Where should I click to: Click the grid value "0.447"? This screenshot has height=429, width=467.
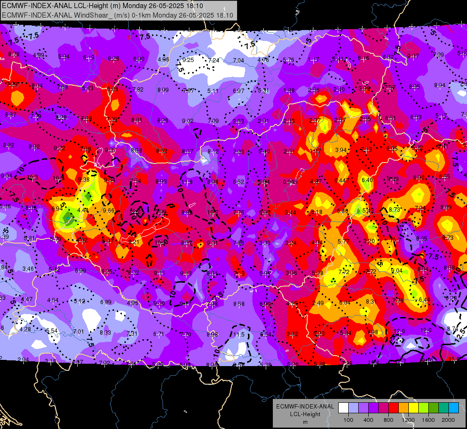click(342, 180)
